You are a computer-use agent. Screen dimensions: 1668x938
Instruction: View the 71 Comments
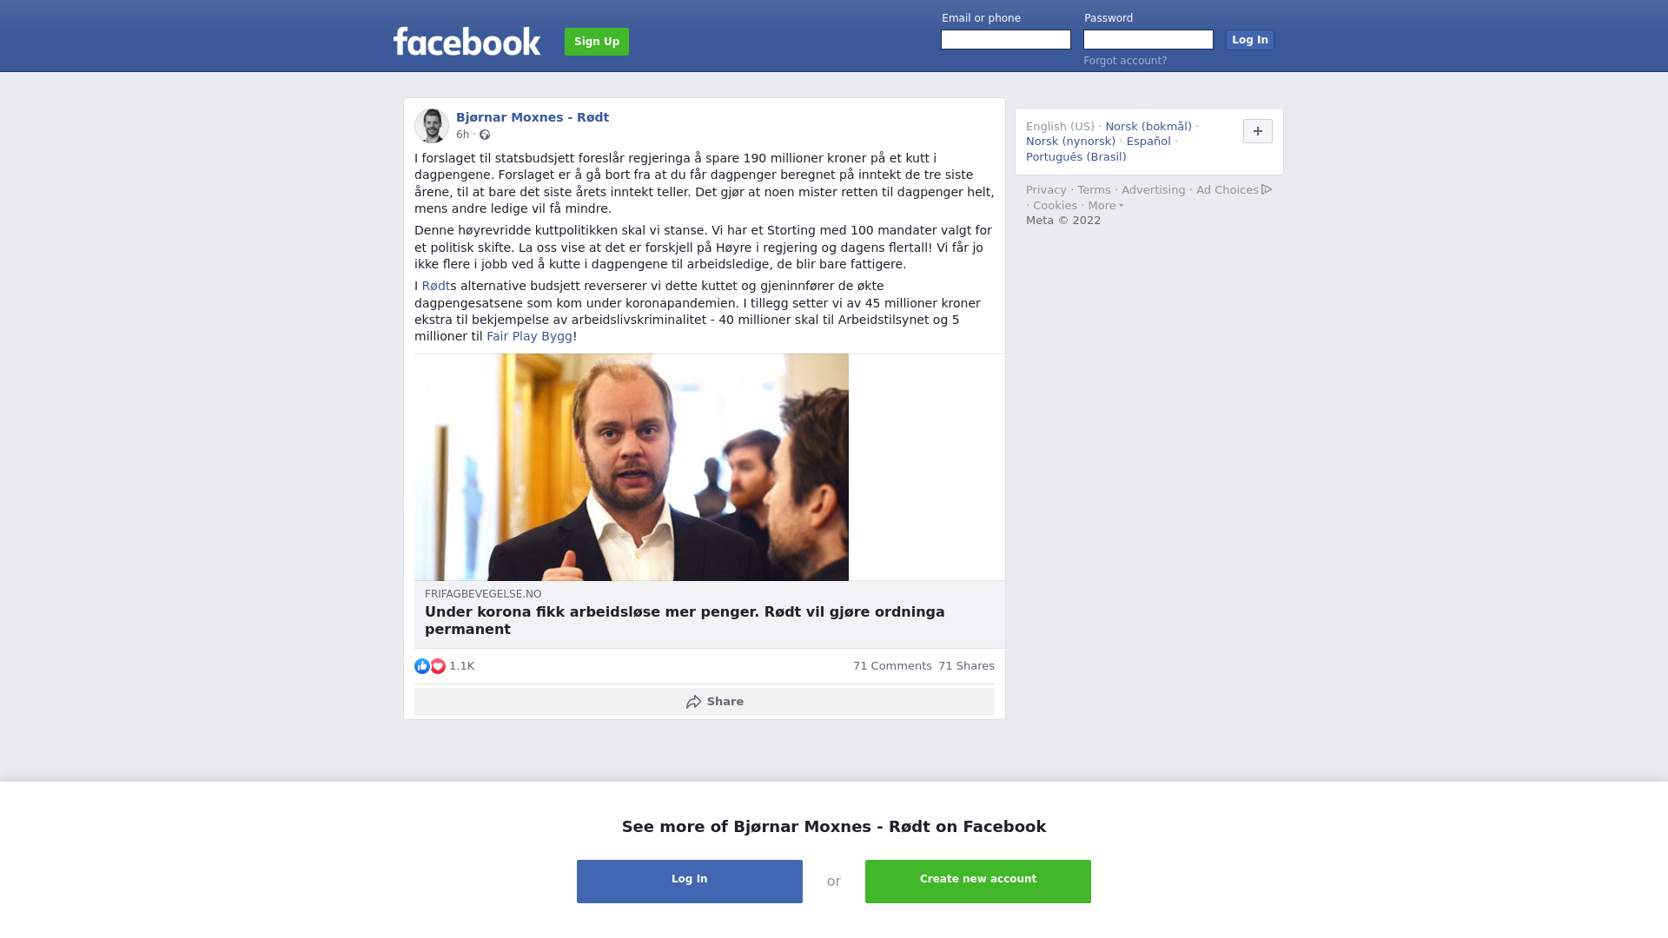coord(892,666)
